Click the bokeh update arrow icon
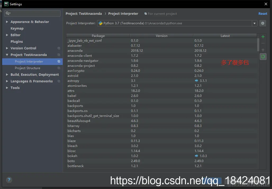Screen dimensions: 272x189 (x=196, y=156)
